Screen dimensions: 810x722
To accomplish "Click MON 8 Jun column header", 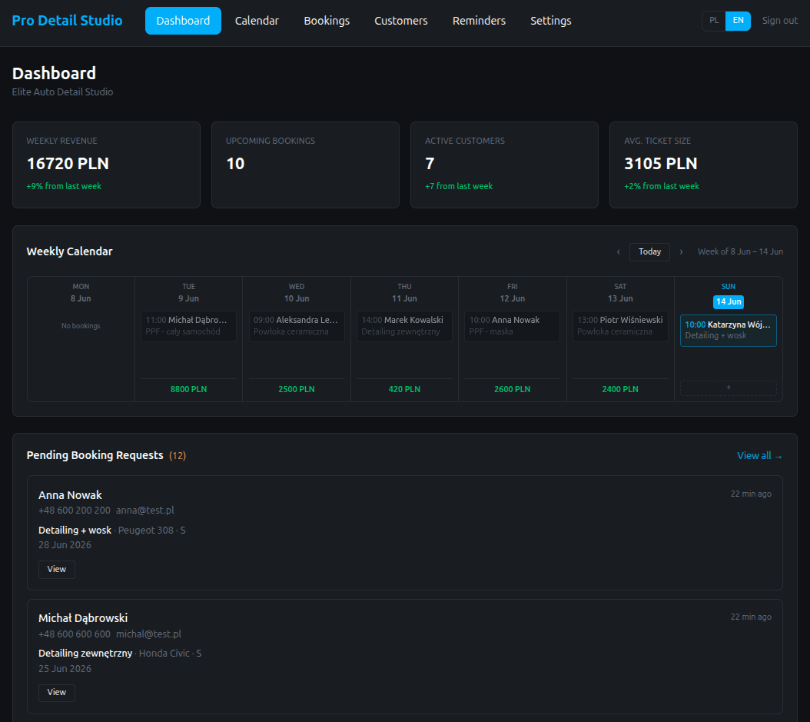I will (81, 292).
